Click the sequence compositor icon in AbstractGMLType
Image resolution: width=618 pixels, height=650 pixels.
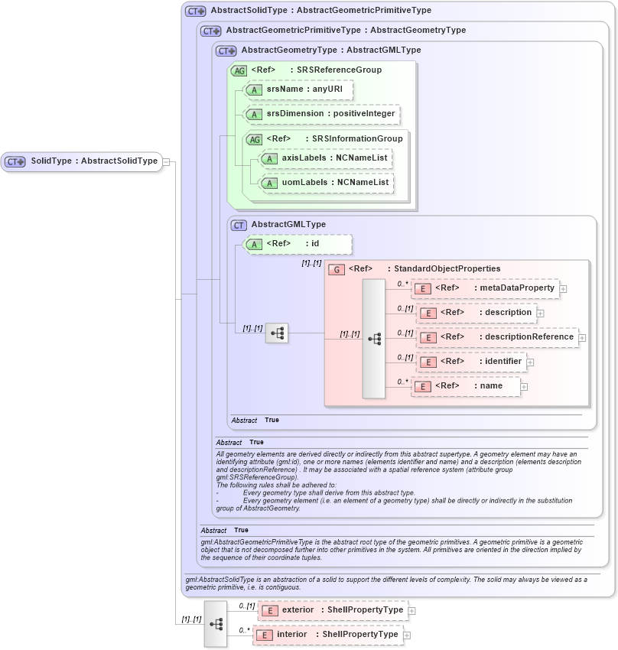coord(277,333)
